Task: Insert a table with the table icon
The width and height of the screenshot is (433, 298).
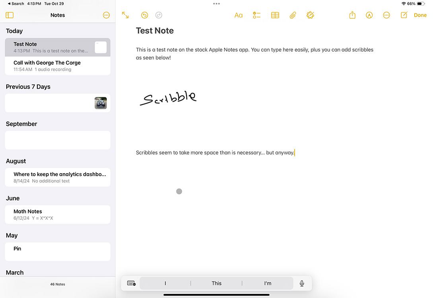Action: click(275, 15)
